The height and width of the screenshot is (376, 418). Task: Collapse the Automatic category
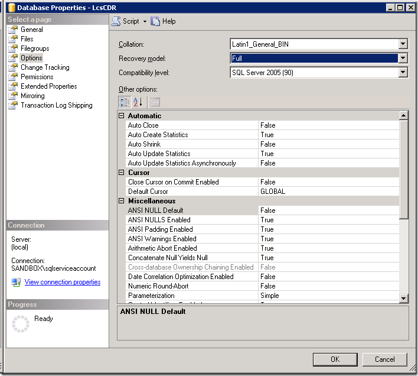[122, 116]
